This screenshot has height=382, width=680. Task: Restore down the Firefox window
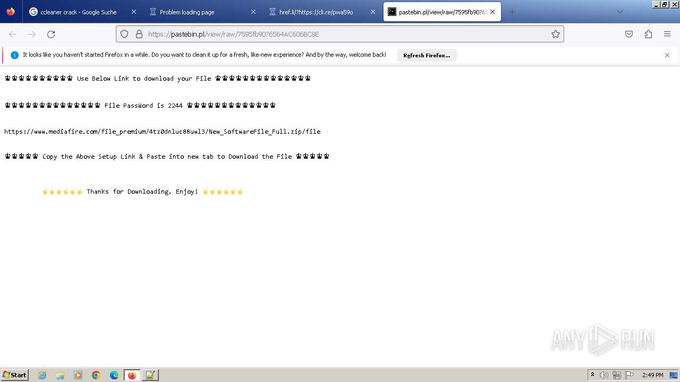[x=665, y=4]
